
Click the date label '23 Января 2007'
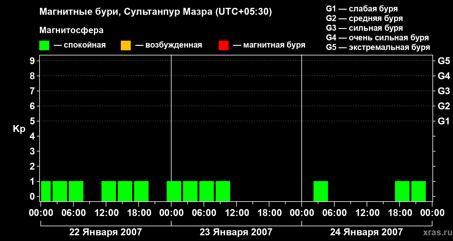click(x=236, y=232)
